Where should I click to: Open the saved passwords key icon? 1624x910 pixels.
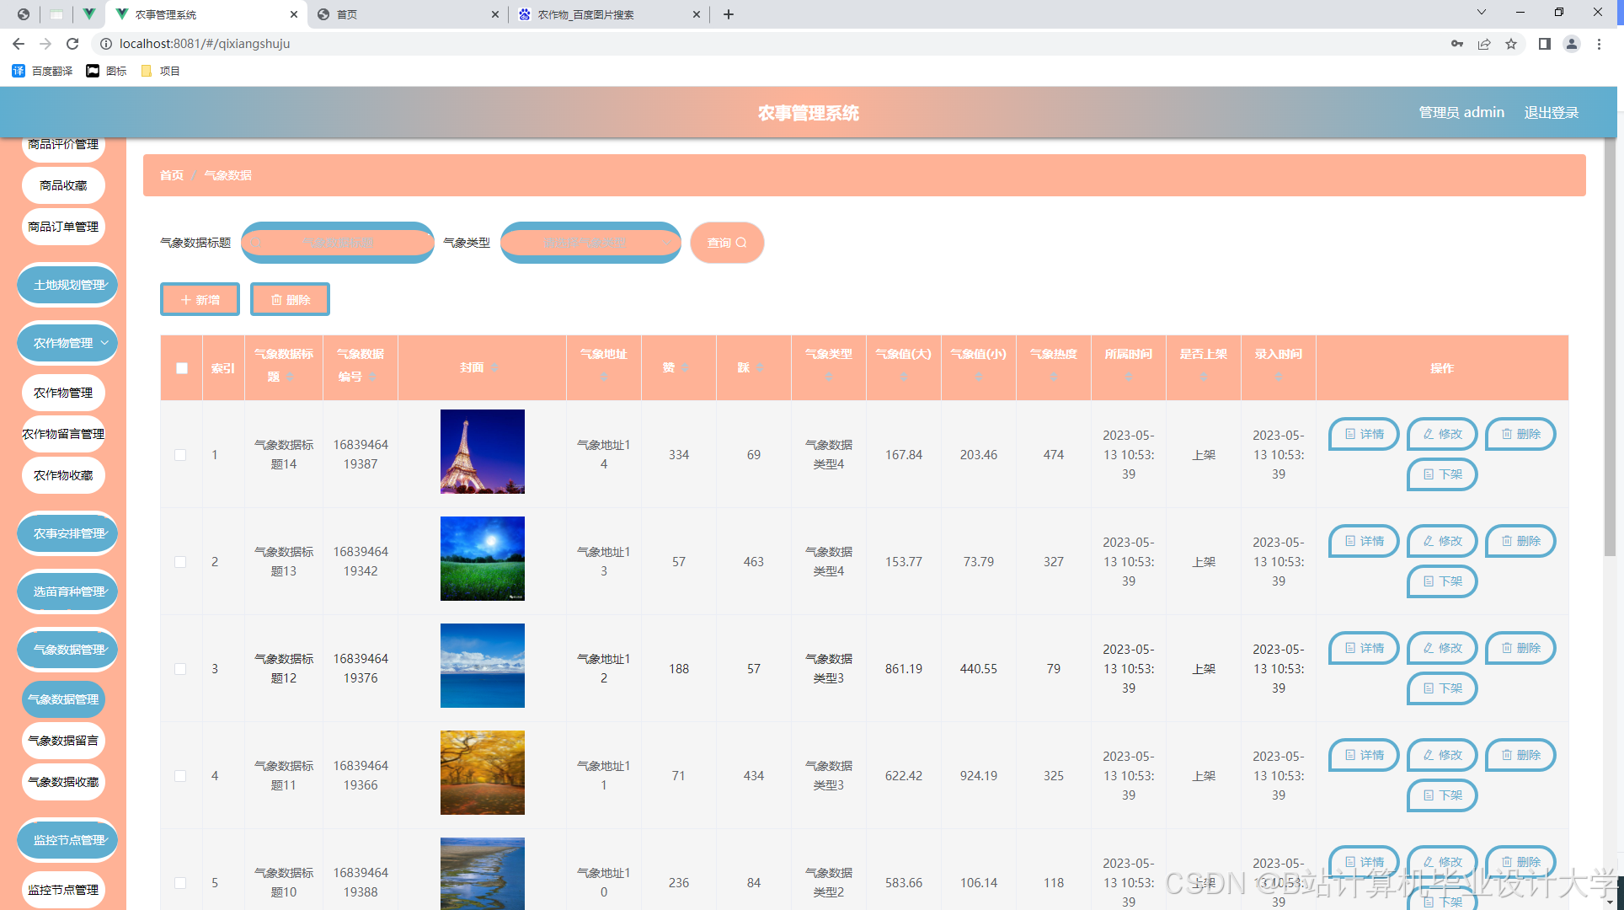pos(1456,44)
